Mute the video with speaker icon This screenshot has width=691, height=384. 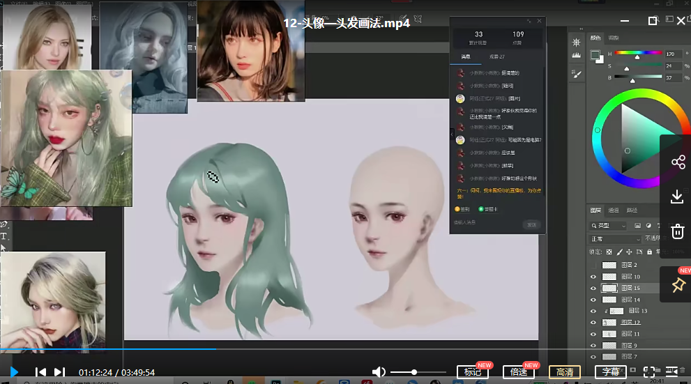pyautogui.click(x=379, y=372)
